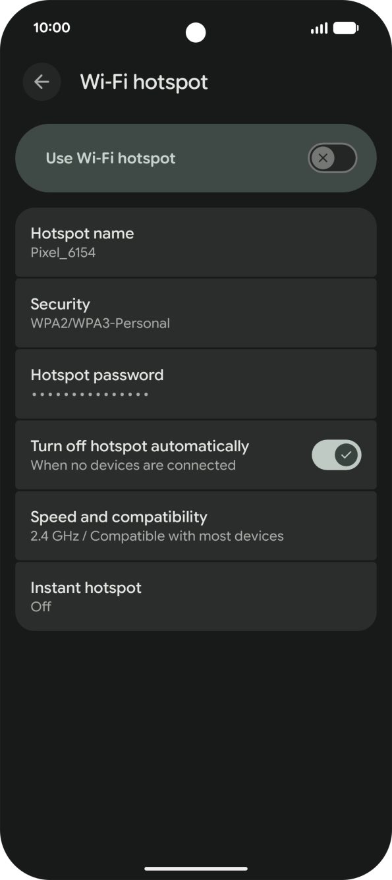Open the Hotspot name Pixel_6154 setting
Image resolution: width=392 pixels, height=880 pixels.
pyautogui.click(x=196, y=242)
